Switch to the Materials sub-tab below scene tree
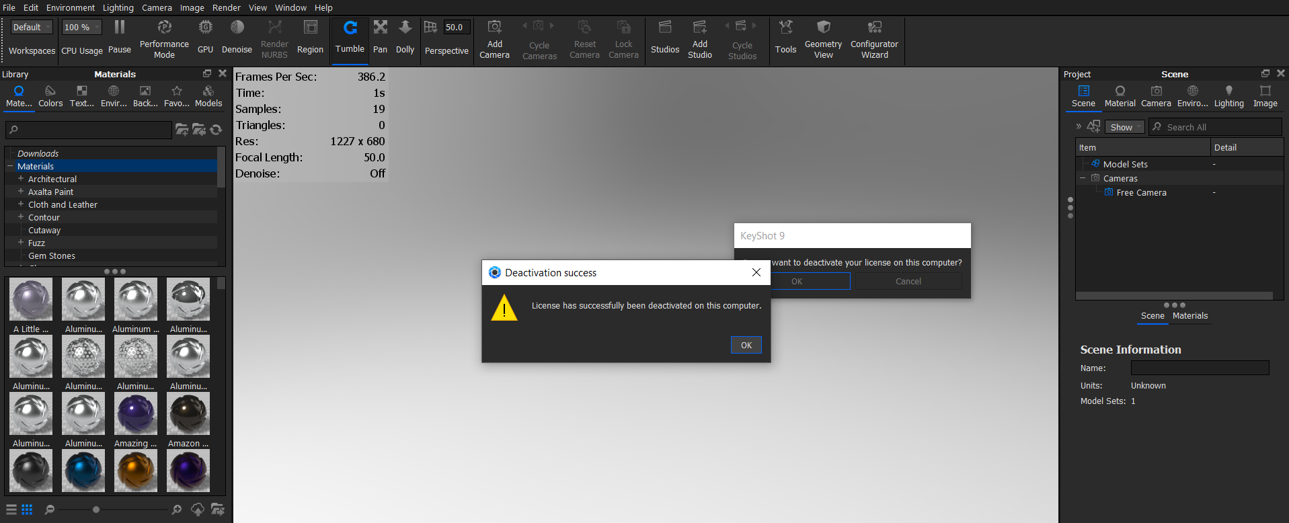Viewport: 1289px width, 523px height. coord(1190,316)
